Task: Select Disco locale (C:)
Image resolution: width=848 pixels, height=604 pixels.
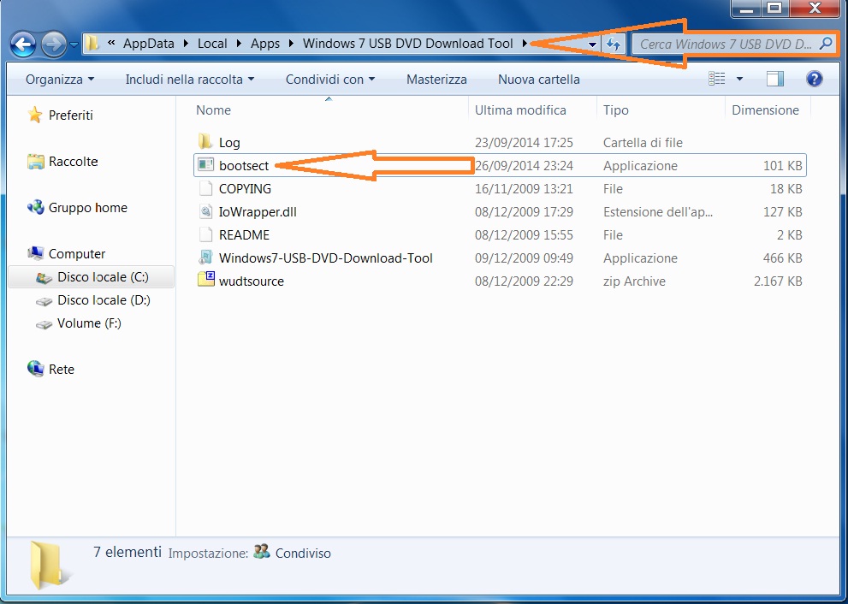Action: click(x=103, y=277)
